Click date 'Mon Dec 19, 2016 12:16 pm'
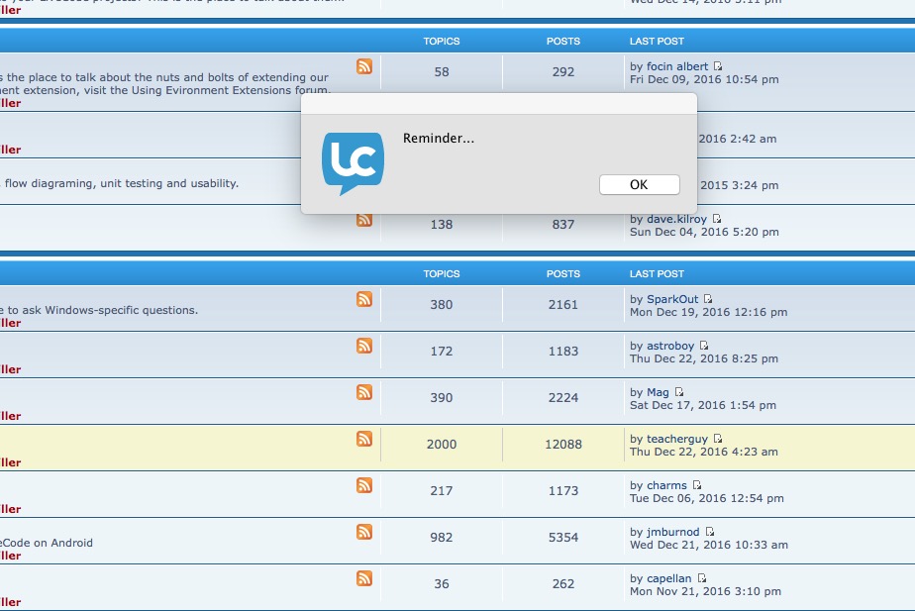The width and height of the screenshot is (915, 611). pos(708,312)
